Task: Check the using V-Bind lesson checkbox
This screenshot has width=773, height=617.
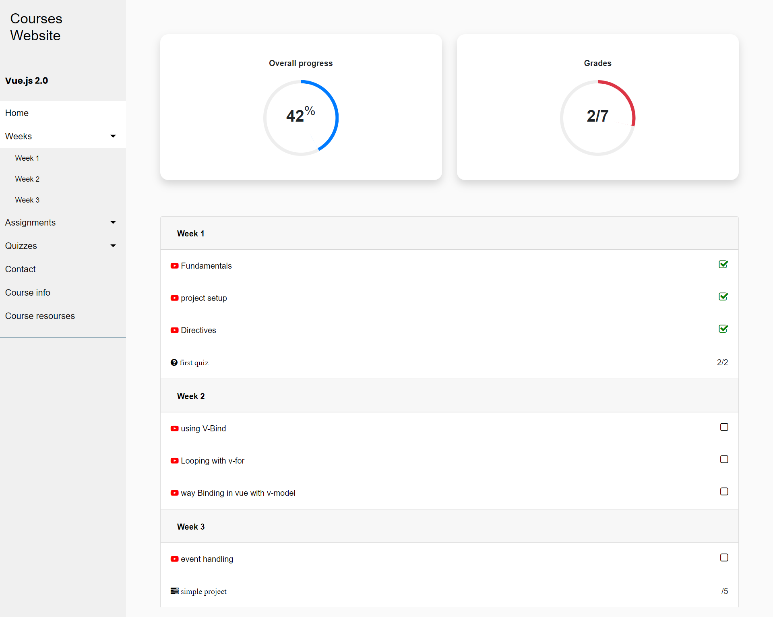Action: point(724,427)
